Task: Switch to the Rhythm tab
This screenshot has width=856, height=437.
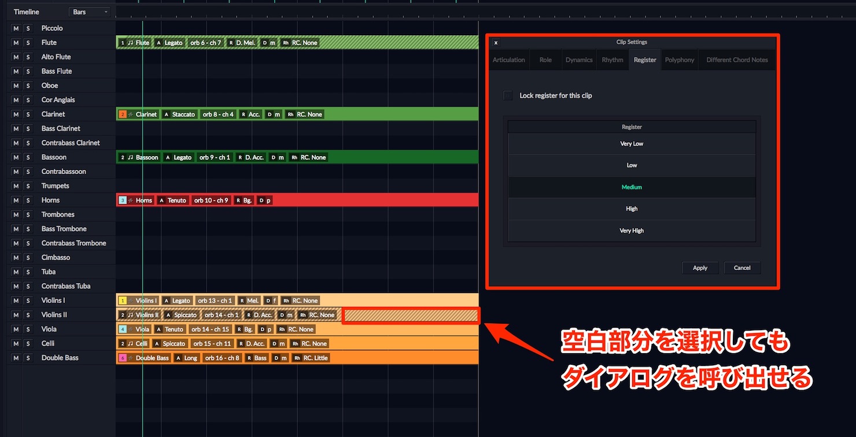Action: coord(613,60)
